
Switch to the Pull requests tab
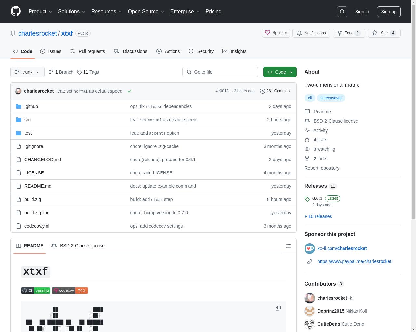tap(87, 51)
